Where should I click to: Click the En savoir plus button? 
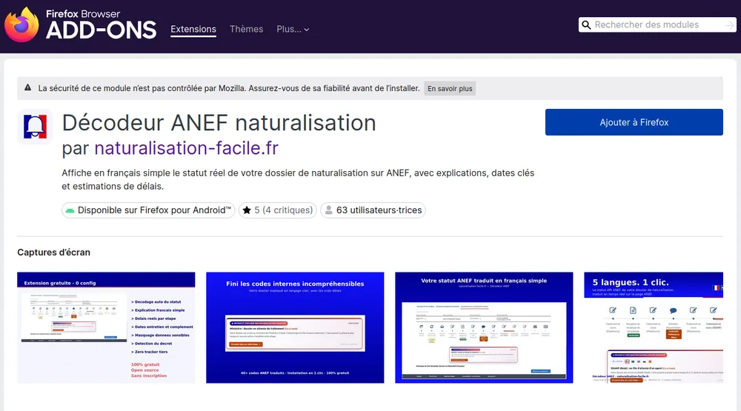pos(450,88)
